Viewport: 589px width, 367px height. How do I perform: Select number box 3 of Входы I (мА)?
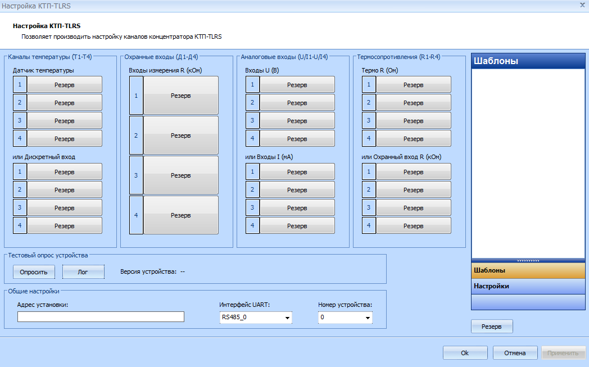(252, 208)
